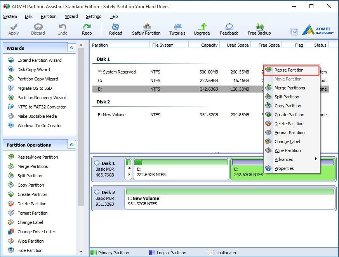This screenshot has width=339, height=257.
Task: Click the Reload toolbar icon
Action: tap(115, 29)
